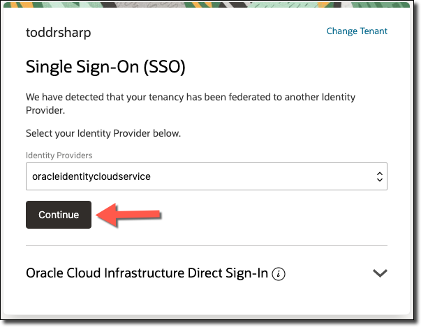Screen dimensions: 421x327
Task: Click the 'Select your Identity Provider below' text
Action: 103,132
